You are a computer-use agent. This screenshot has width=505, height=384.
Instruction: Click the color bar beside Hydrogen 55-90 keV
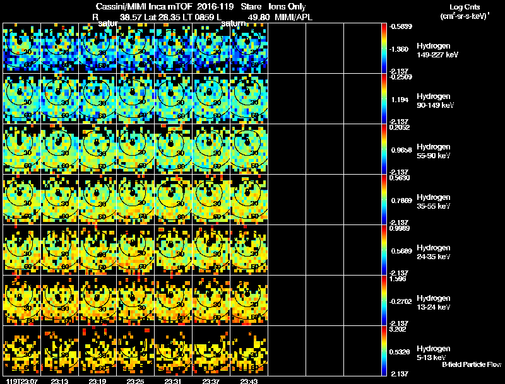(384, 149)
